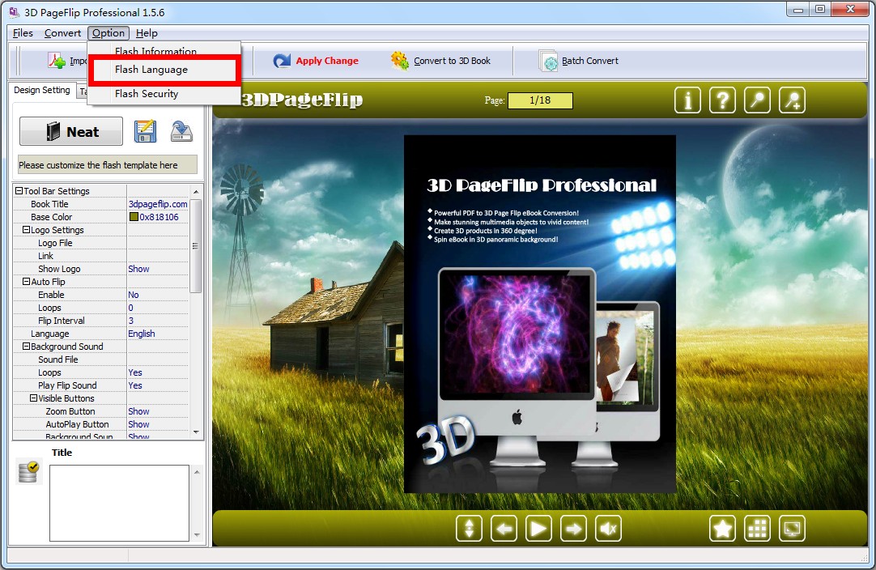
Task: Collapse the Auto Flip group
Action: tap(26, 282)
